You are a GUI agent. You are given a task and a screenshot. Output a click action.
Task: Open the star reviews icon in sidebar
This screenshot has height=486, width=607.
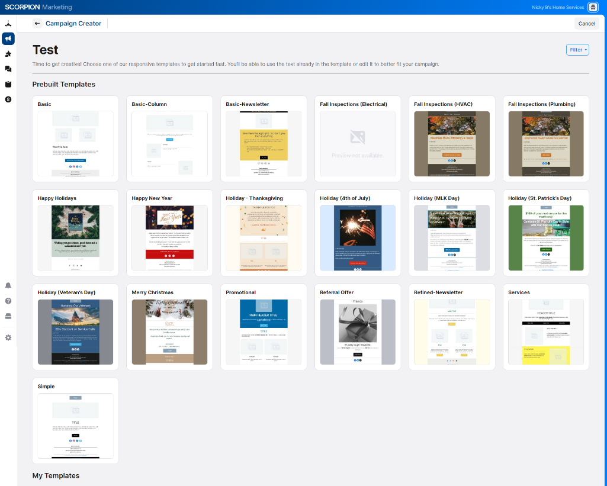(x=8, y=54)
